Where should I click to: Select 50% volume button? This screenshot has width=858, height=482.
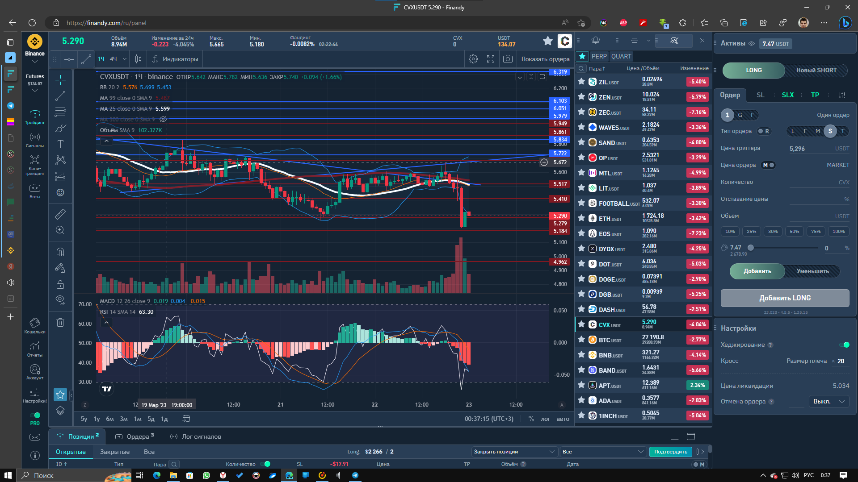click(795, 232)
